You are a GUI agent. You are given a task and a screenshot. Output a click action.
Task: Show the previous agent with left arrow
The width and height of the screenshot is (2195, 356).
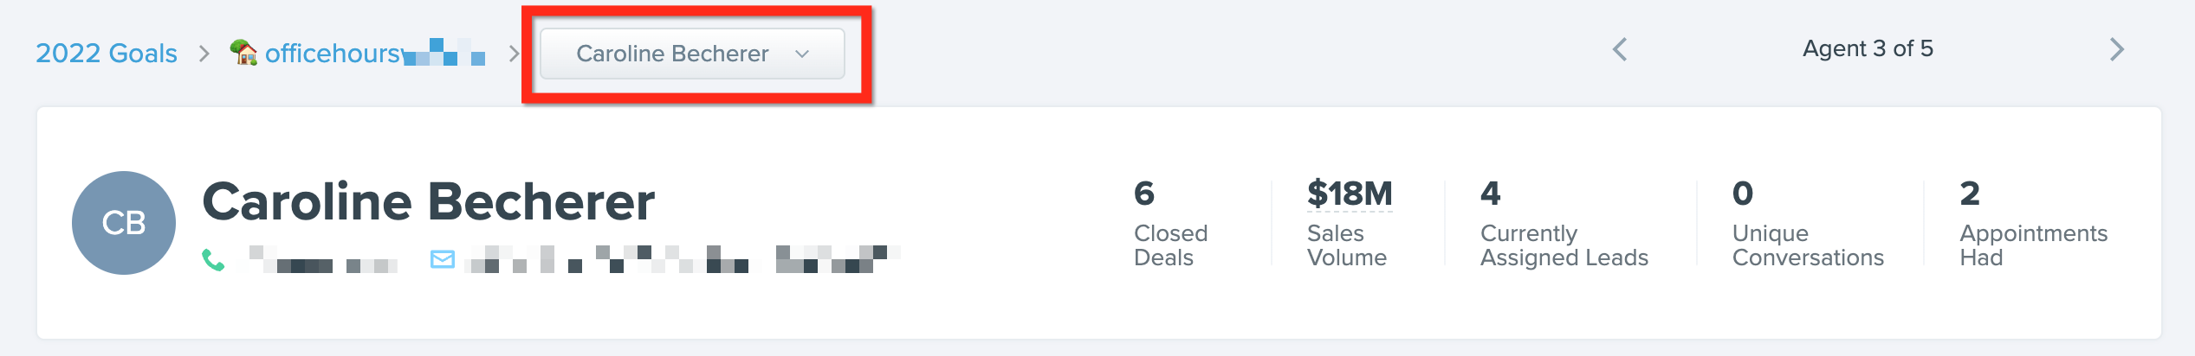point(1620,49)
